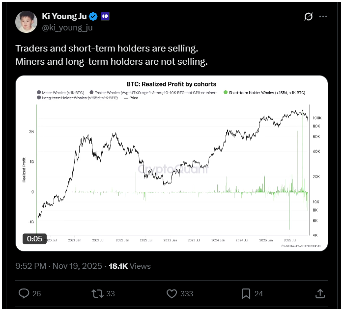Repost this tweet using the retweet icon
The image size is (343, 311).
tap(97, 293)
